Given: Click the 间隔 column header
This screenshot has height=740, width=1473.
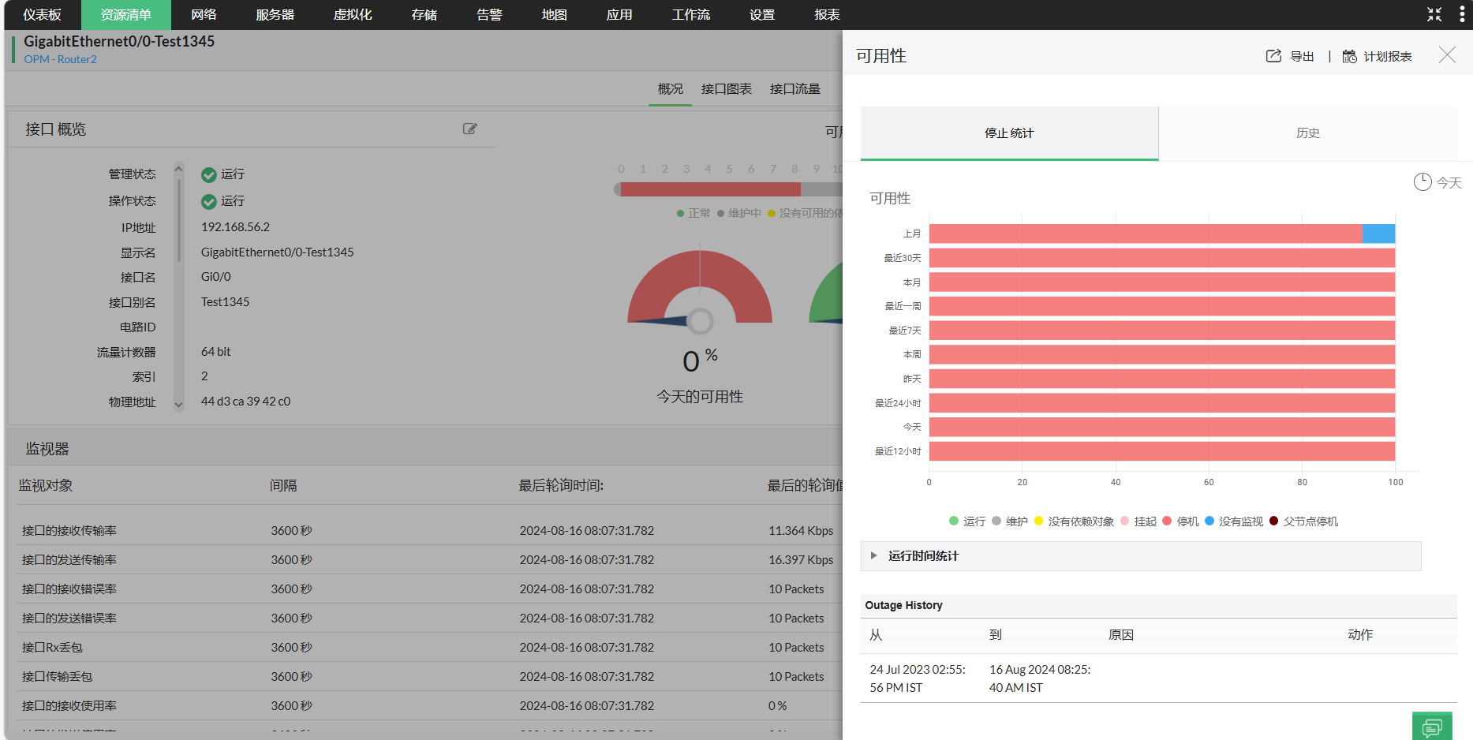Looking at the screenshot, I should coord(283,485).
